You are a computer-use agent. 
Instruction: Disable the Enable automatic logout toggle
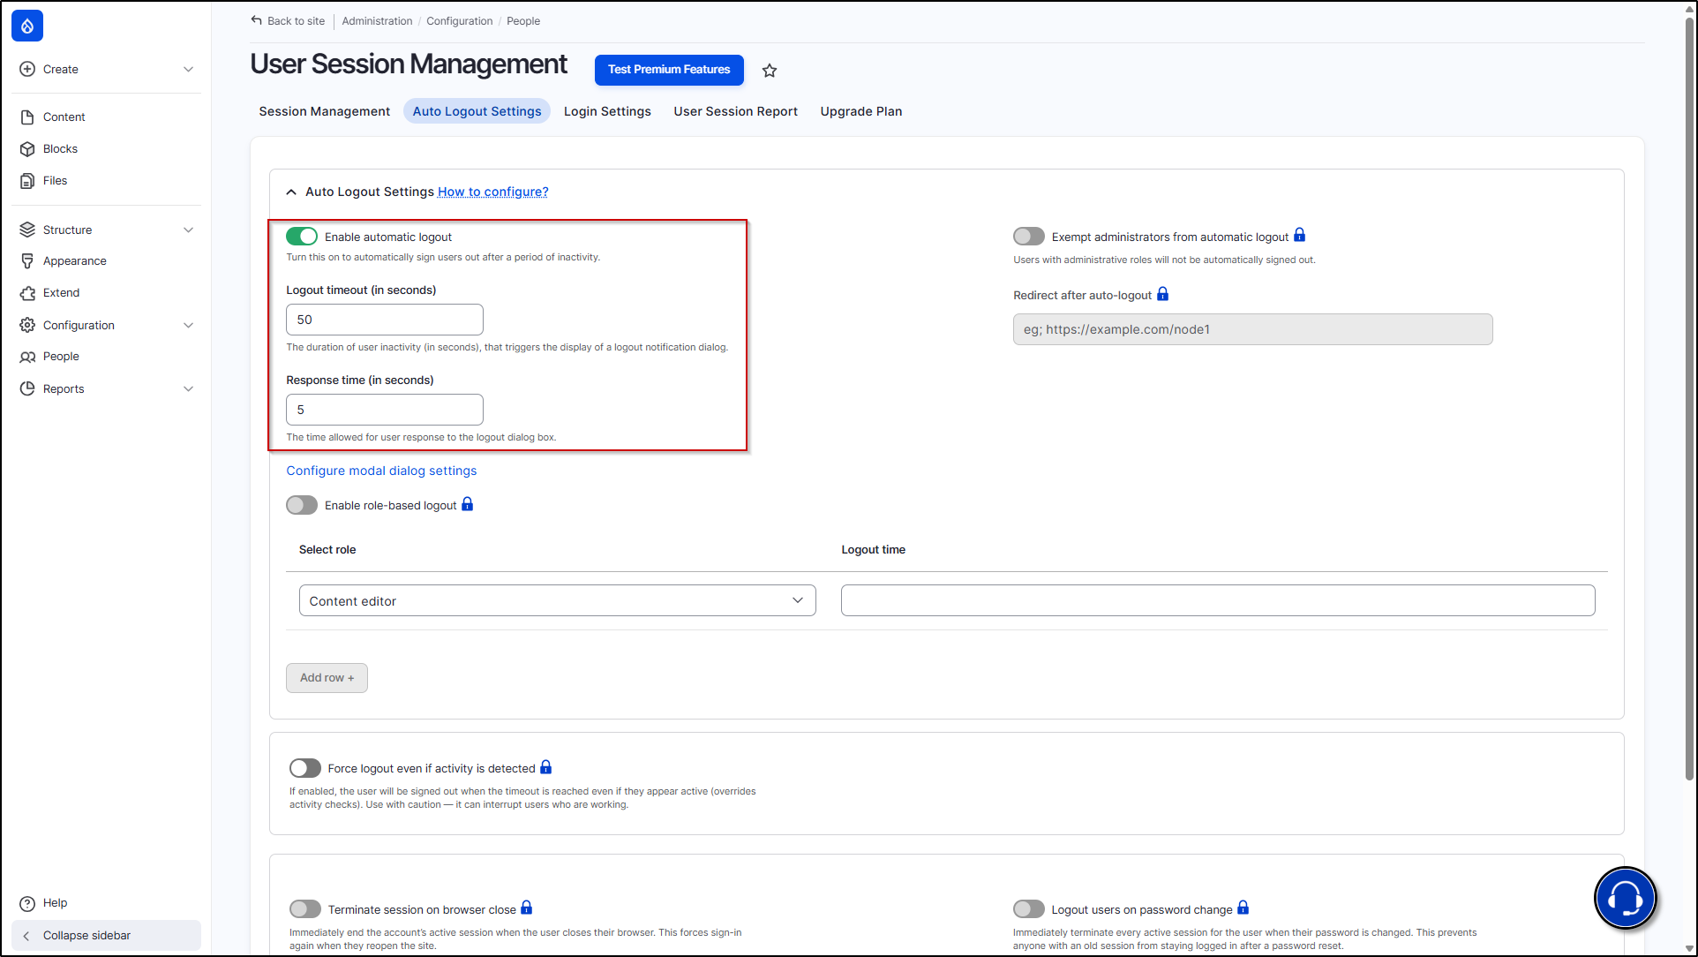point(302,237)
